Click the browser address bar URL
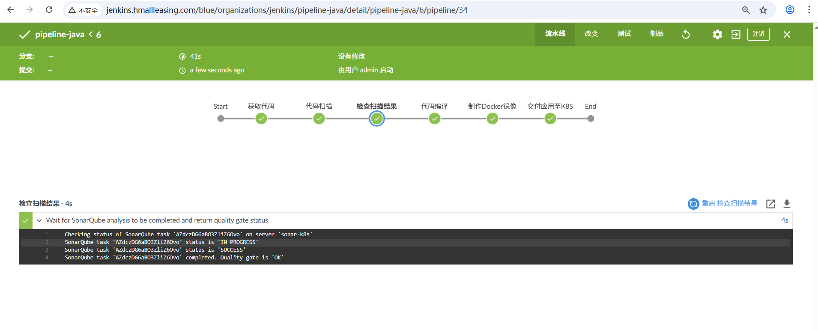The width and height of the screenshot is (818, 330). coord(287,10)
